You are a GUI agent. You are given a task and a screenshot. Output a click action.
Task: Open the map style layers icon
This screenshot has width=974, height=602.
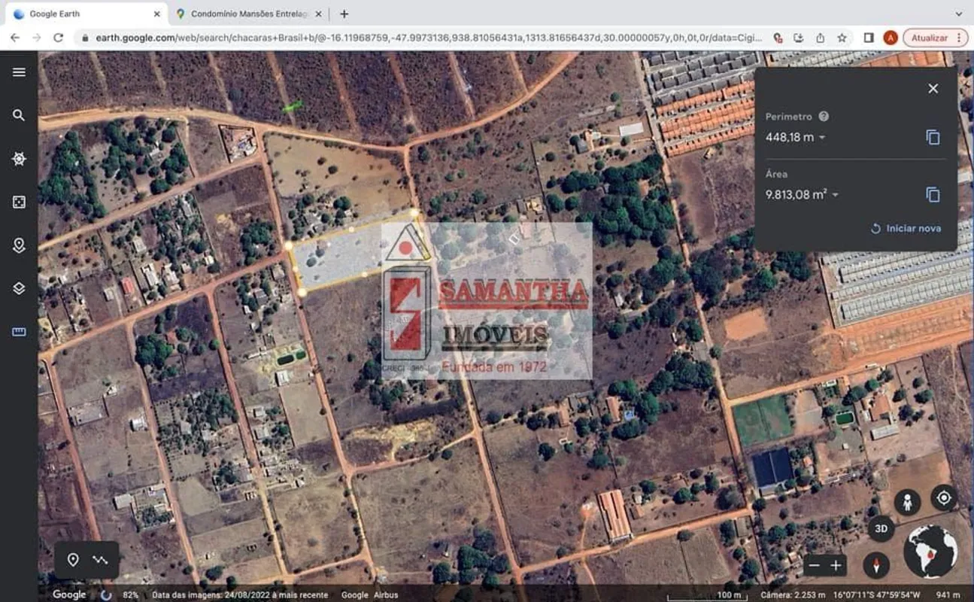(19, 289)
